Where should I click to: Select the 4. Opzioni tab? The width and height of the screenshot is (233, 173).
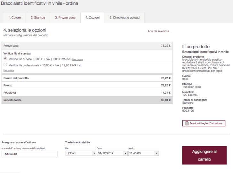92,18
